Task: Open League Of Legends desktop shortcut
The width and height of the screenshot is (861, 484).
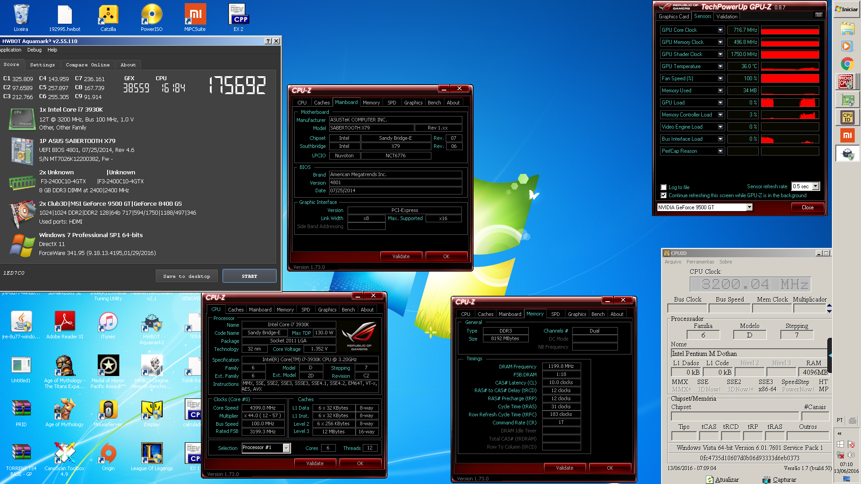Action: (152, 456)
